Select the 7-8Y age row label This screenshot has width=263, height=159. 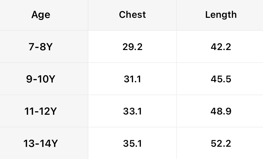pyautogui.click(x=41, y=47)
